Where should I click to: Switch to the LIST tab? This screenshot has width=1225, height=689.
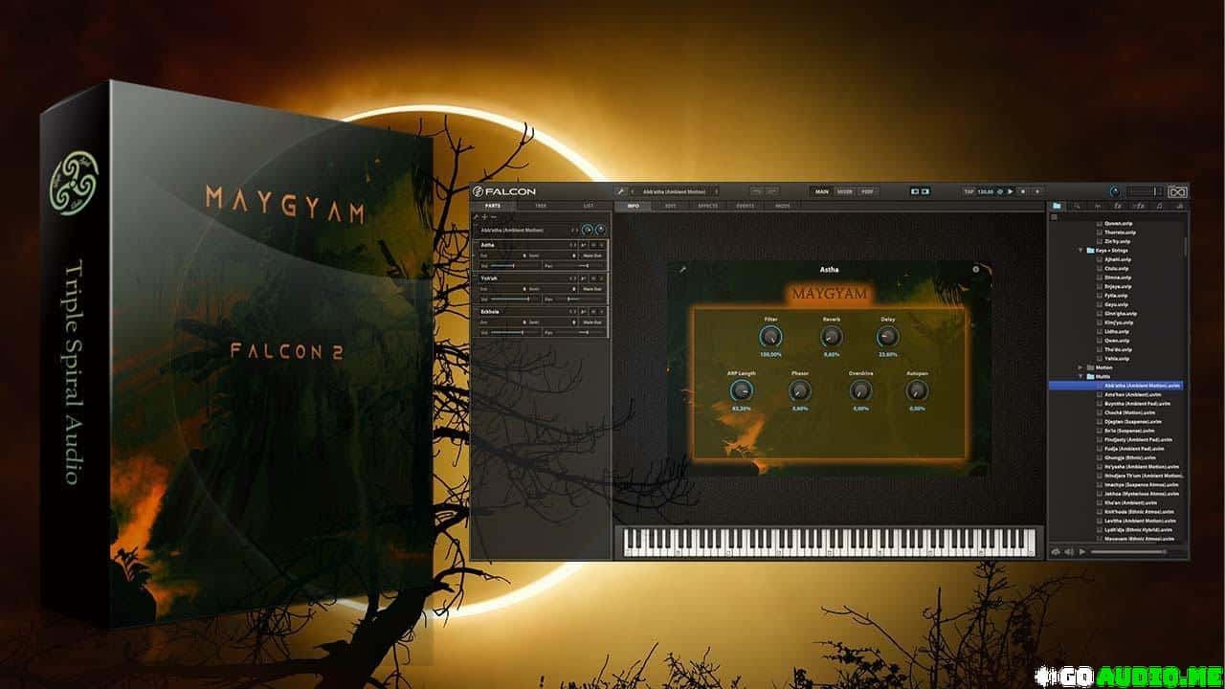pos(589,206)
